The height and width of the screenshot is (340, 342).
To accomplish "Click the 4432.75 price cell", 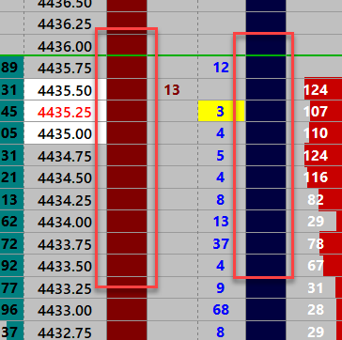I will pyautogui.click(x=65, y=332).
